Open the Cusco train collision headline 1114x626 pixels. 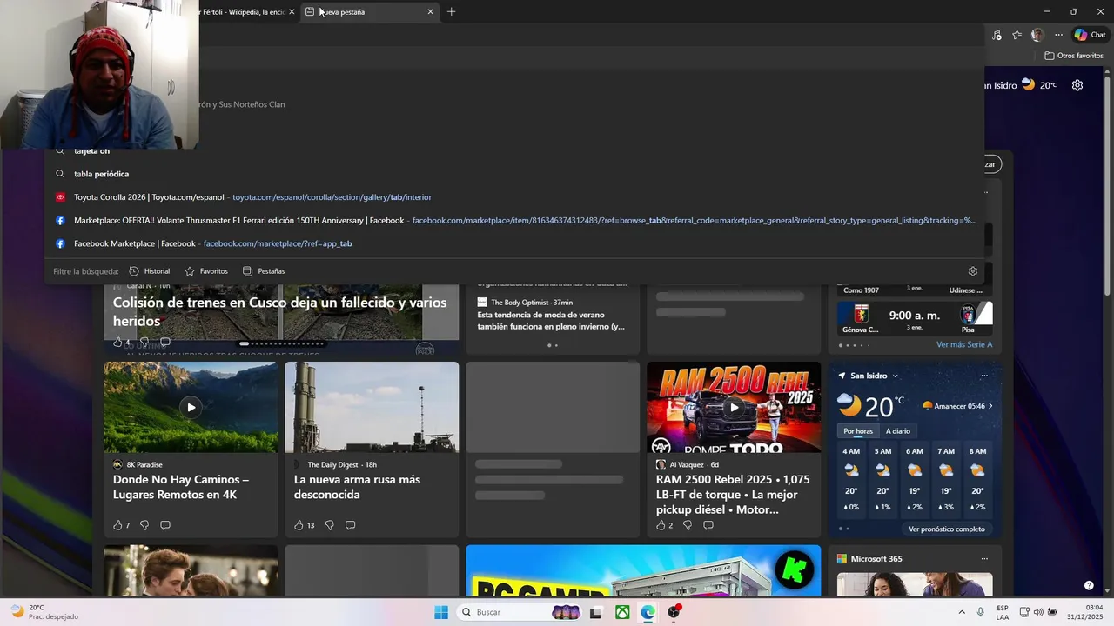[279, 311]
